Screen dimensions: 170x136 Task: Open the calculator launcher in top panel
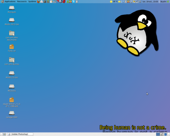(48, 1)
